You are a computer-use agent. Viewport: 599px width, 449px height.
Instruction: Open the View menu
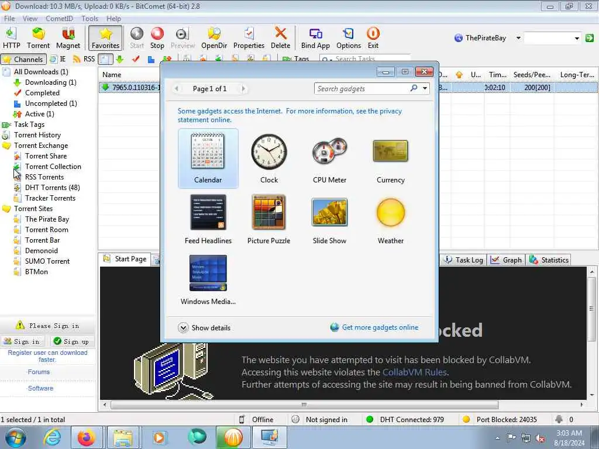(30, 18)
